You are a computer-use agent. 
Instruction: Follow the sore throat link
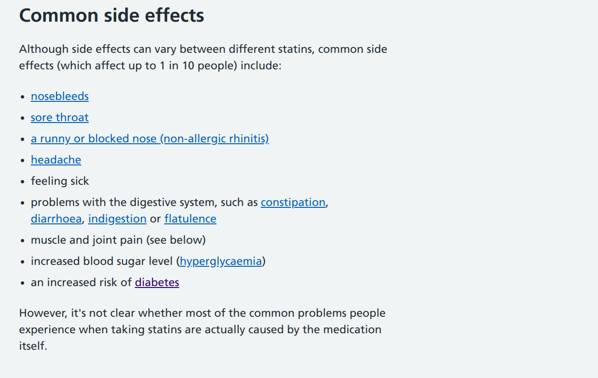click(60, 117)
